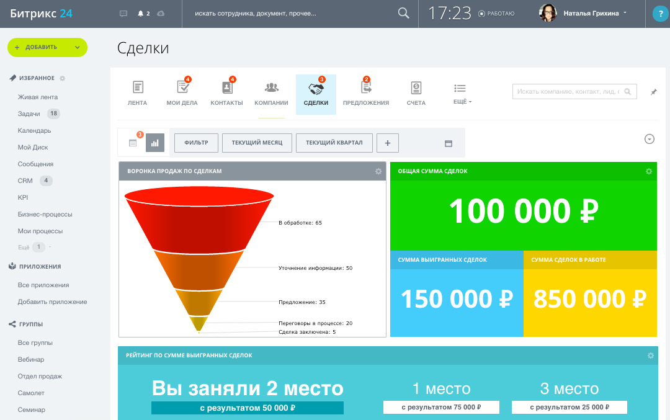Pin the CRM menu with pin icon
The image size is (670, 420).
pos(653,92)
